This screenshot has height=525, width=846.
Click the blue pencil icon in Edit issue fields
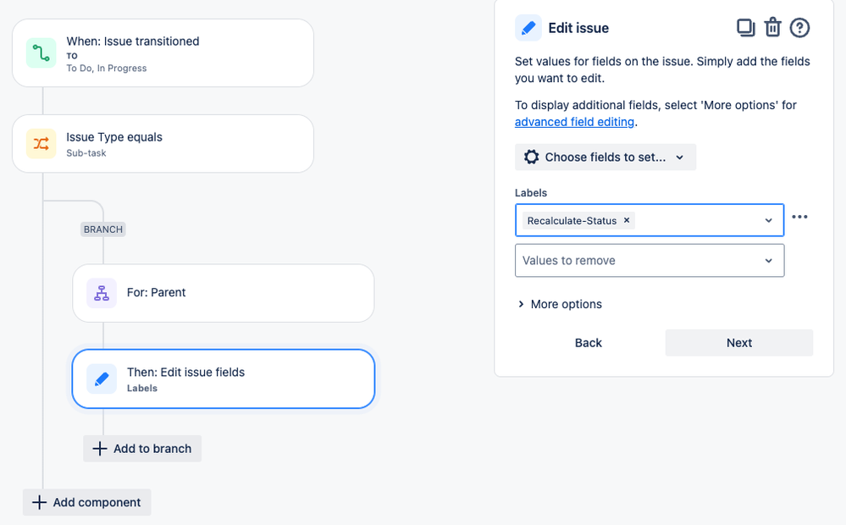(102, 379)
